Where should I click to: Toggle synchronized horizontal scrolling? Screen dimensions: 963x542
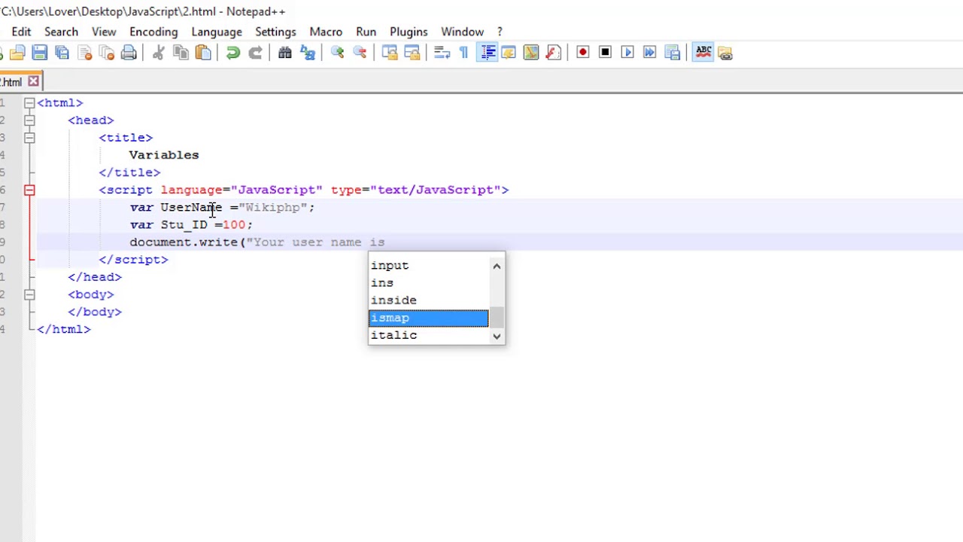412,53
